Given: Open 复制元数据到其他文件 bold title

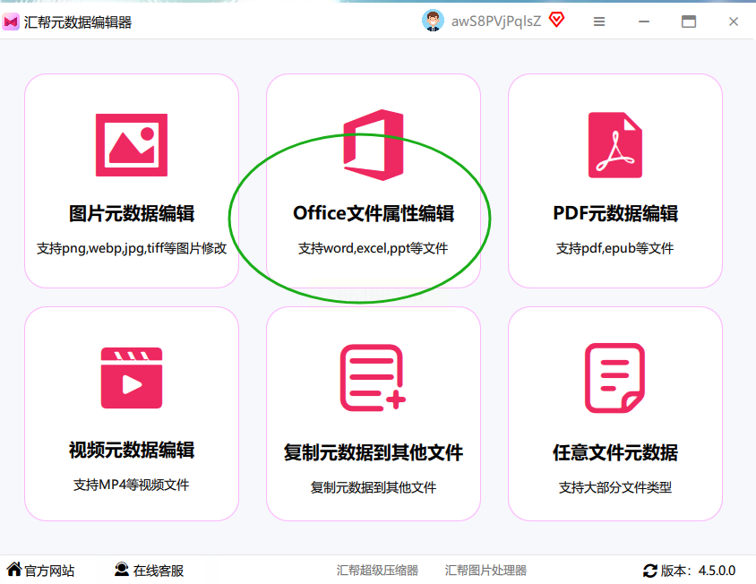Looking at the screenshot, I should point(374,451).
